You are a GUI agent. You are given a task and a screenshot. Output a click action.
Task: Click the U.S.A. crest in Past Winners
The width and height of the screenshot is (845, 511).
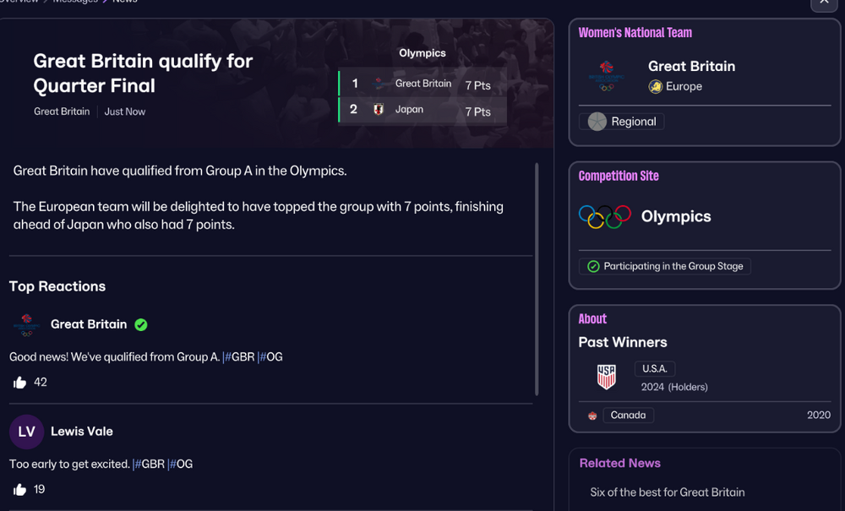(x=606, y=377)
